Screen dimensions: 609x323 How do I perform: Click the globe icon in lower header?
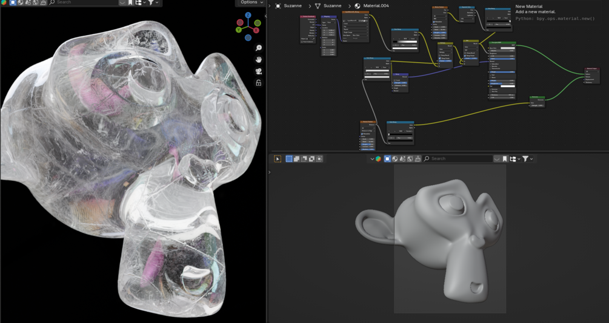tap(410, 158)
